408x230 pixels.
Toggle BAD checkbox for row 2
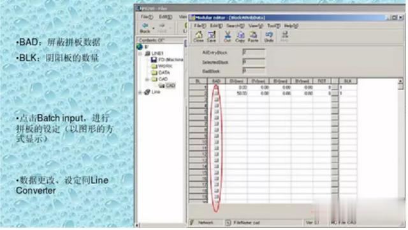pos(216,93)
